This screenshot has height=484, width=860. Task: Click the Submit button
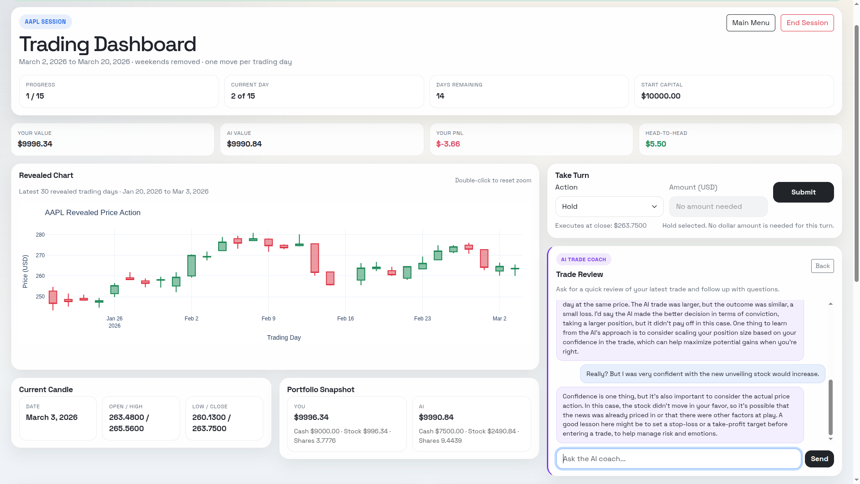[x=803, y=192]
